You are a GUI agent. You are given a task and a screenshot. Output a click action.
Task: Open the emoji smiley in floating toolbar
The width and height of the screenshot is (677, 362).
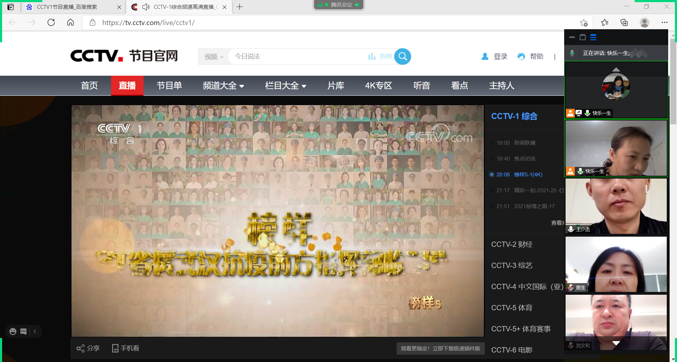point(13,331)
